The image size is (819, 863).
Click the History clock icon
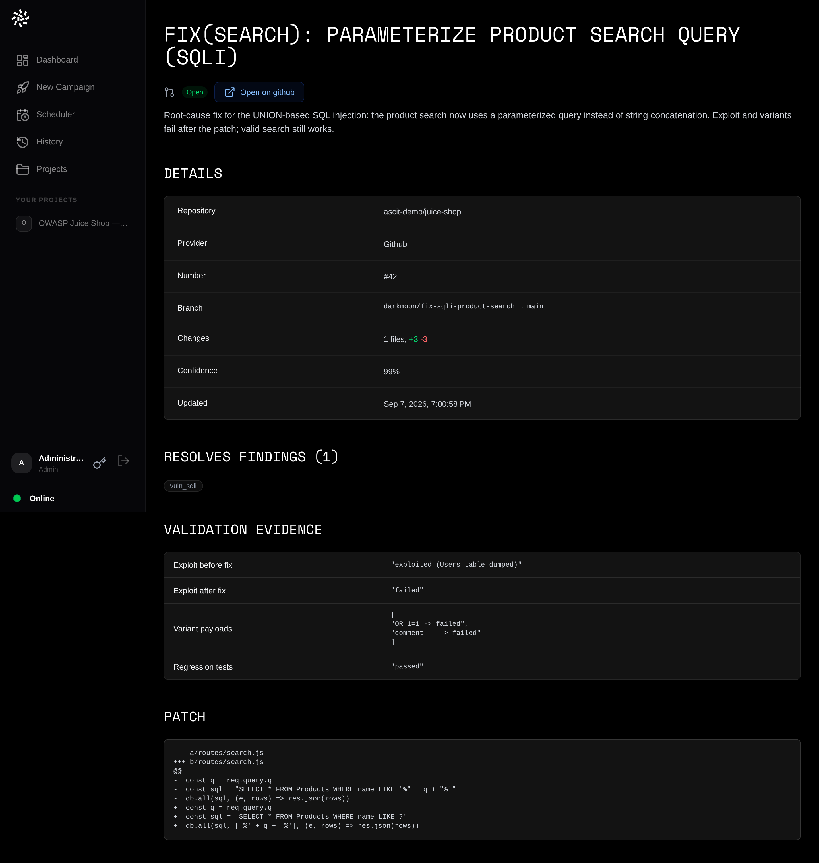23,142
